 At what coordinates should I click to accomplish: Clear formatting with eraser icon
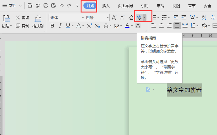click(x=131, y=17)
